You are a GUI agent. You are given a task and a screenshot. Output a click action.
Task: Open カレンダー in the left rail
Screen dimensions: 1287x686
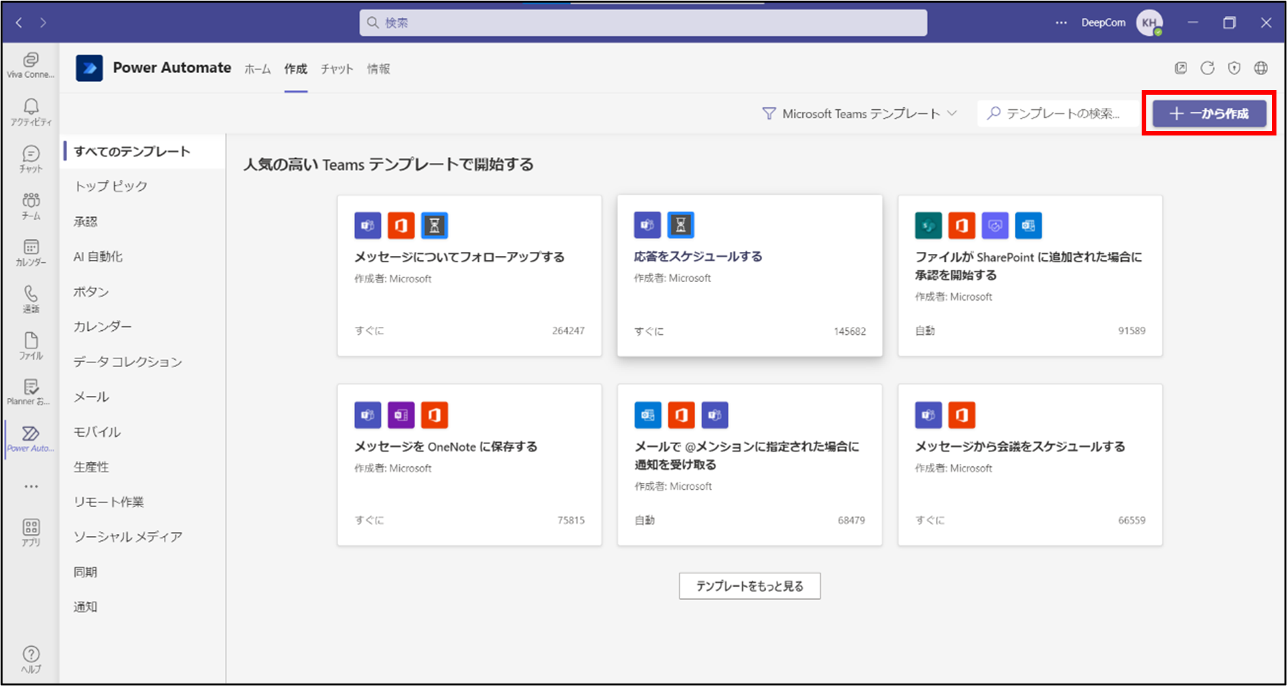click(31, 253)
